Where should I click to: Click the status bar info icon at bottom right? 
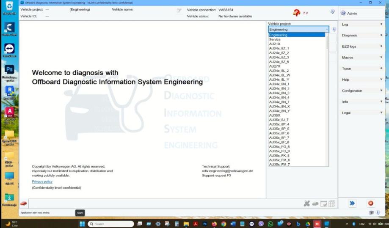pos(378,213)
